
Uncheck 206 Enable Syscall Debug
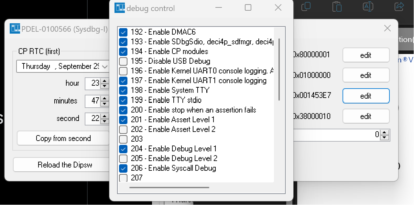tap(123, 168)
